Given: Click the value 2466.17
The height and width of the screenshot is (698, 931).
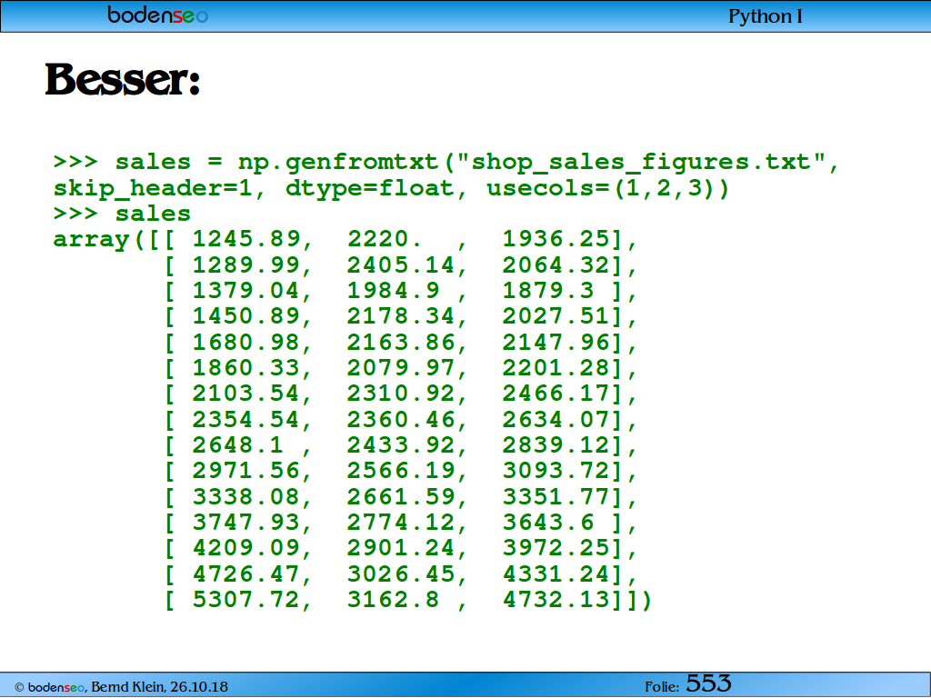Looking at the screenshot, I should (556, 393).
